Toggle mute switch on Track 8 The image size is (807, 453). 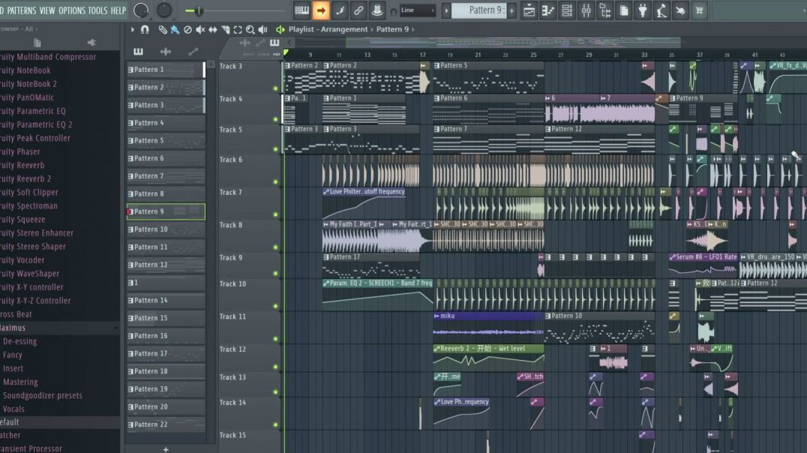[x=276, y=247]
